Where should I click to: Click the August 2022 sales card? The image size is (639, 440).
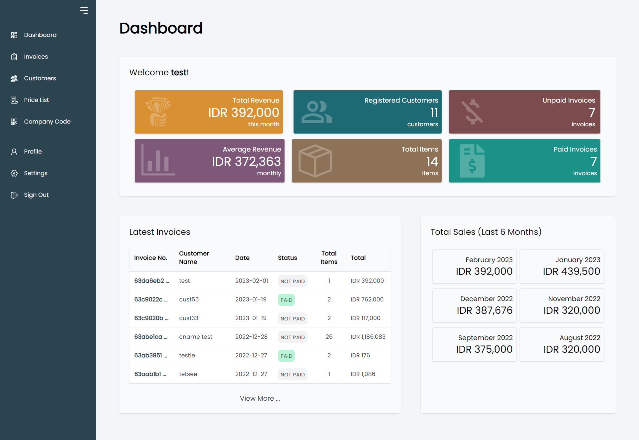pyautogui.click(x=562, y=344)
